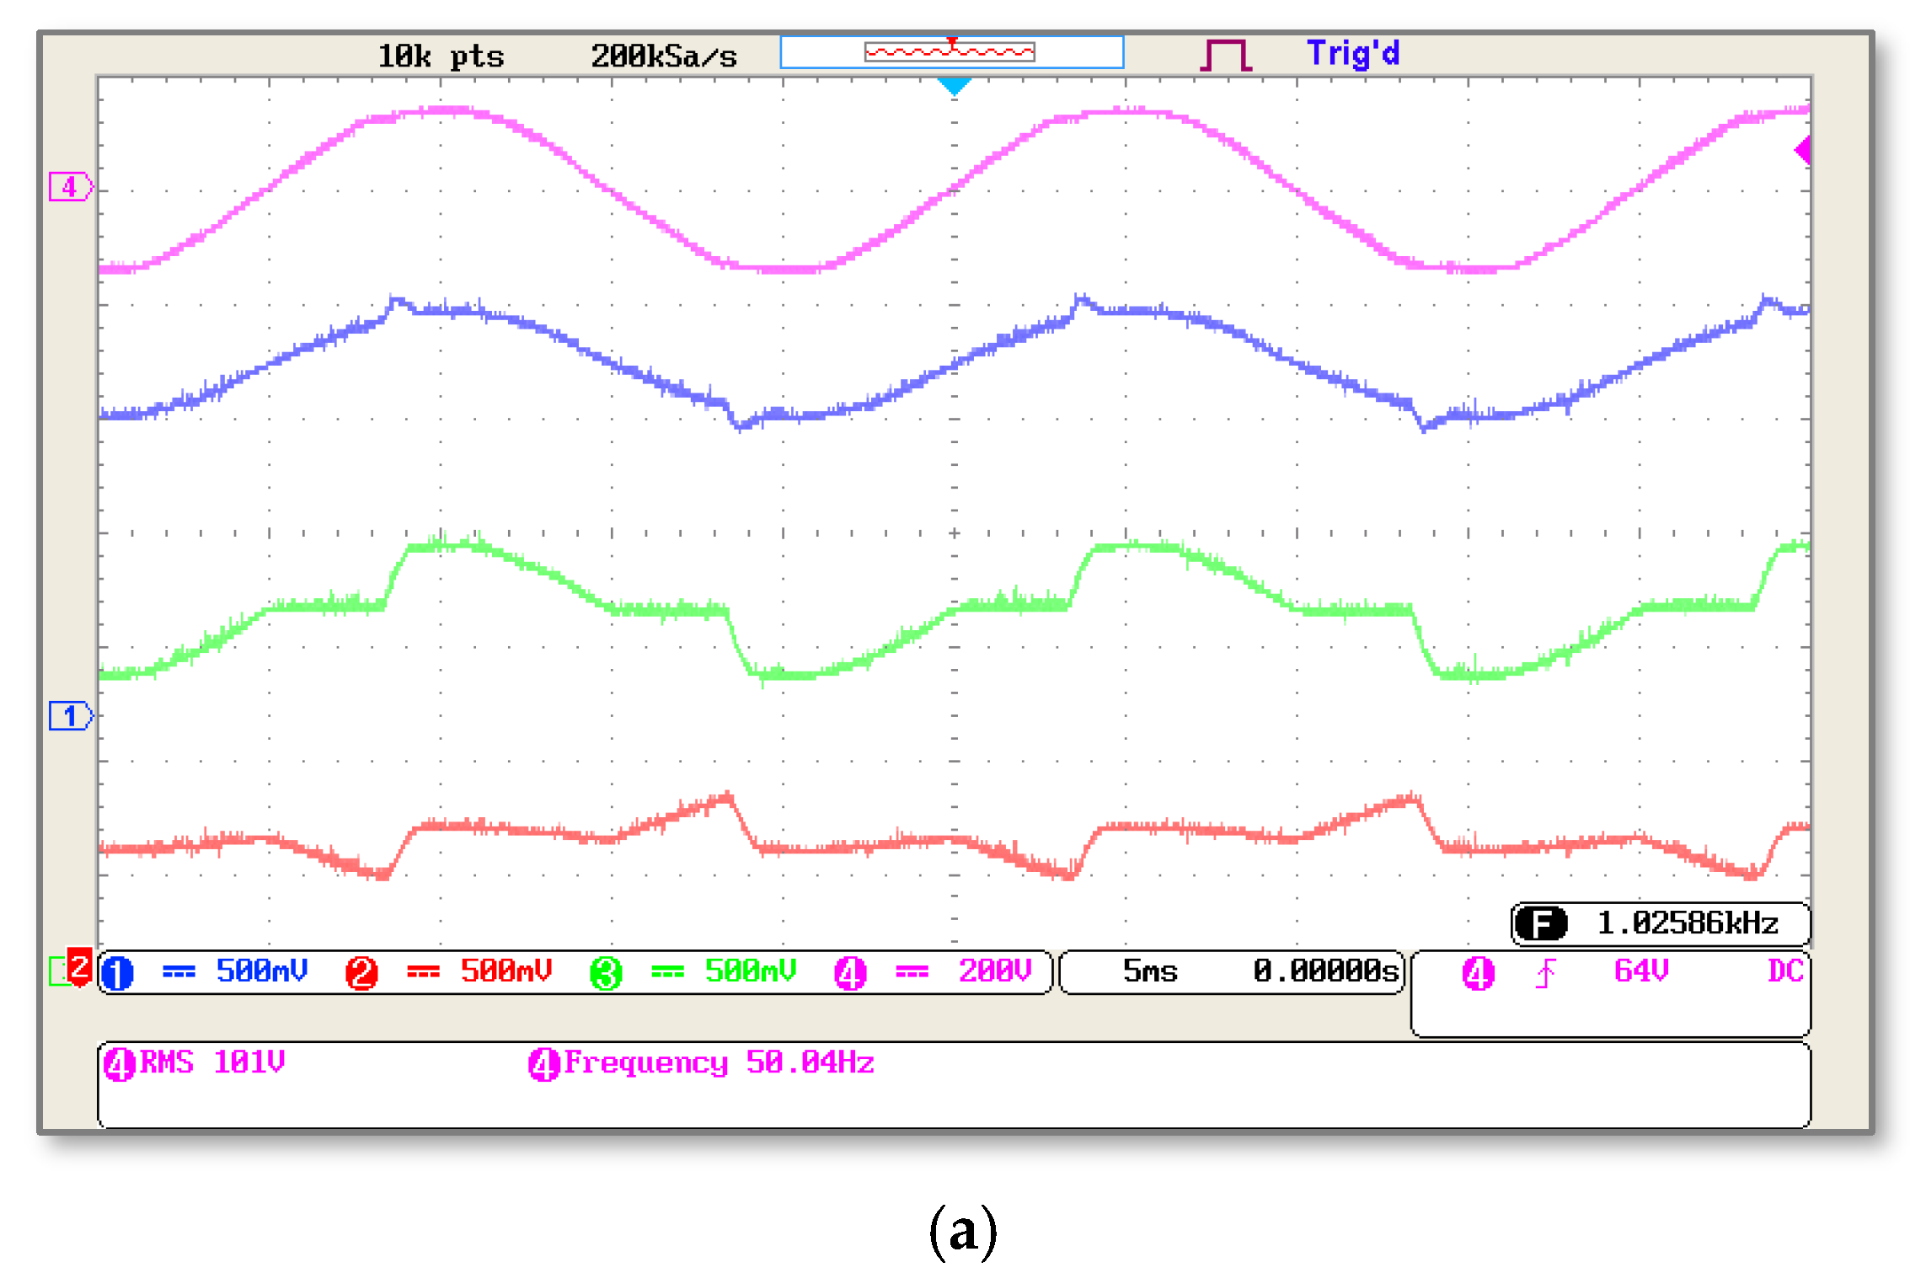The image size is (1910, 1273).
Task: Select the channel 4 ground marker on the left edge
Action: point(71,186)
